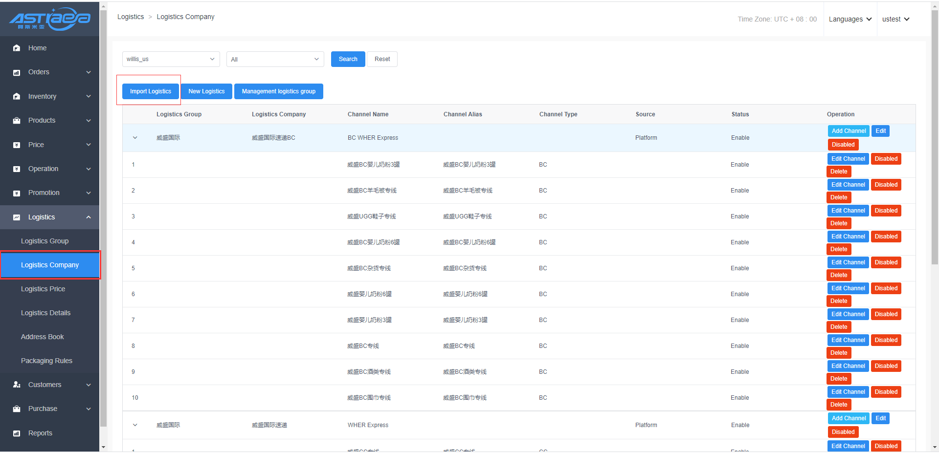This screenshot has width=939, height=453.
Task: Open the Languages dropdown
Action: (x=850, y=19)
